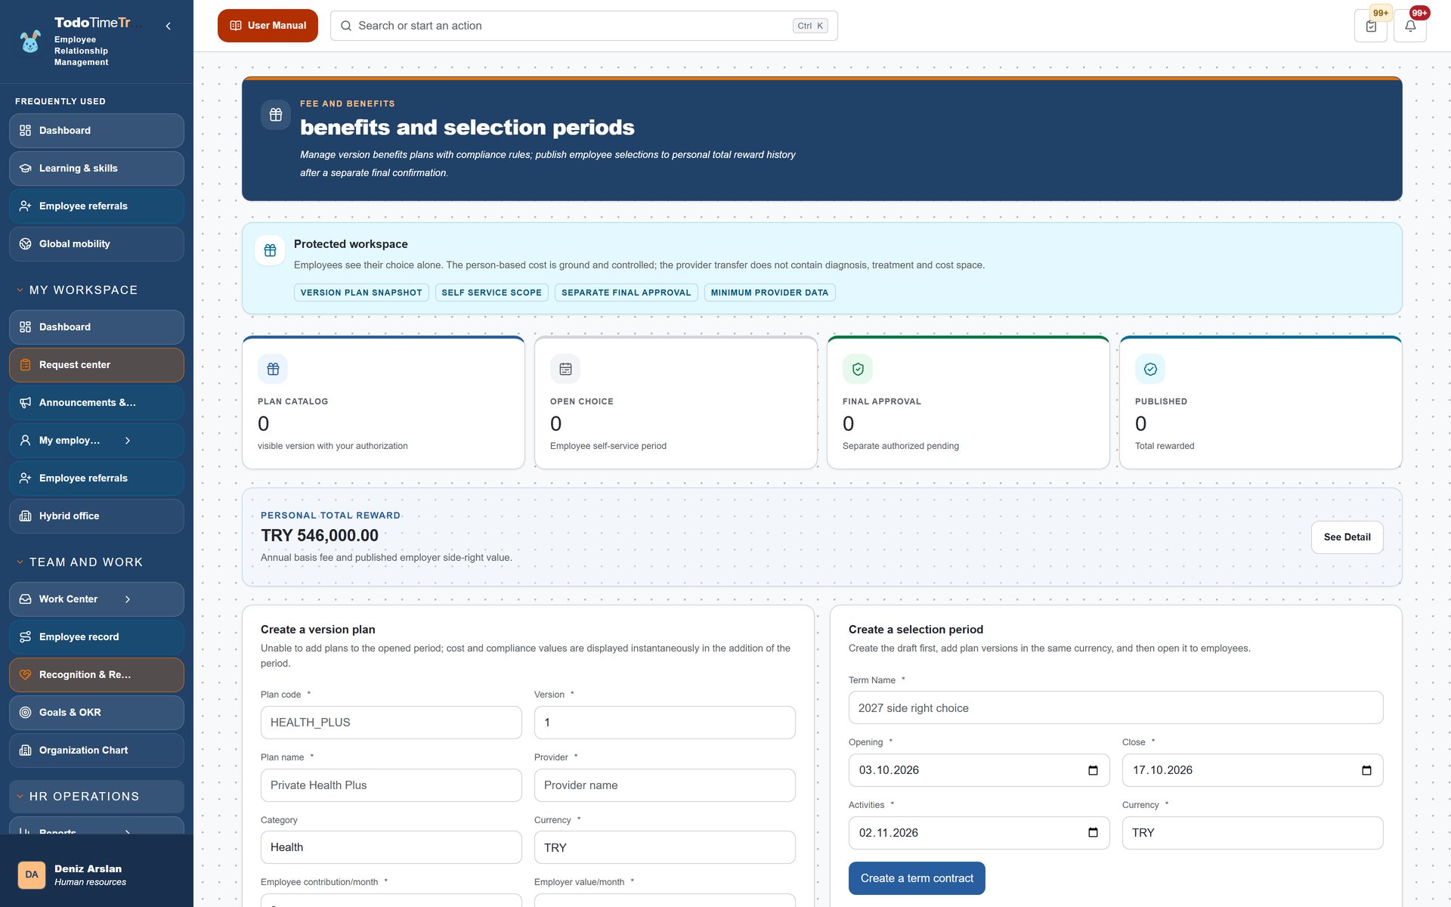Click the Plan Catalog gift icon
Image resolution: width=1451 pixels, height=907 pixels.
click(x=273, y=369)
